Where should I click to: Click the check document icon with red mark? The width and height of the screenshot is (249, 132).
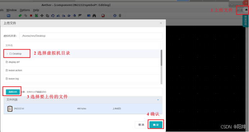click(x=103, y=15)
